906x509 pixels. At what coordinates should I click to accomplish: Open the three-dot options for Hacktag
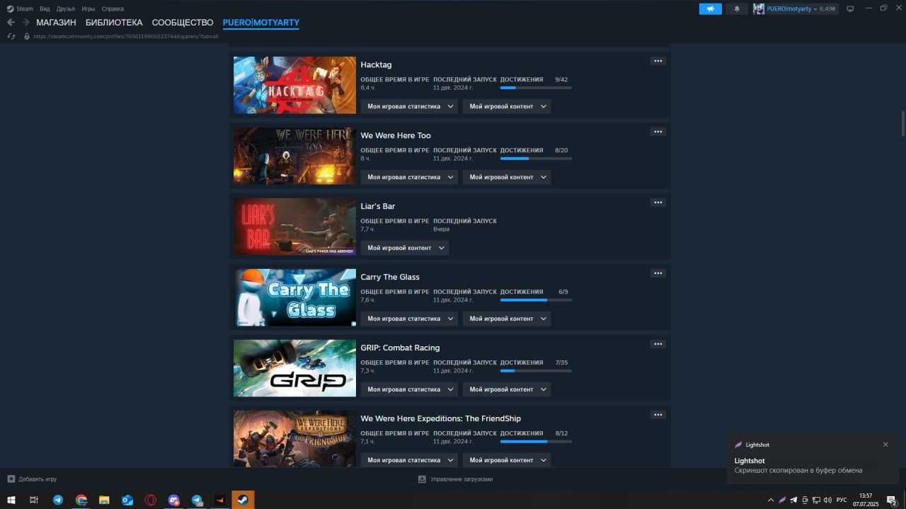(x=658, y=61)
